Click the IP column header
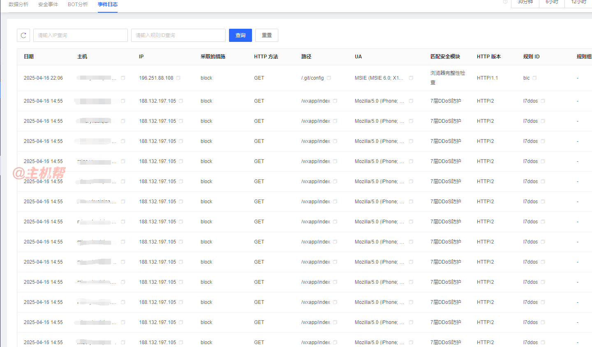 coord(141,57)
